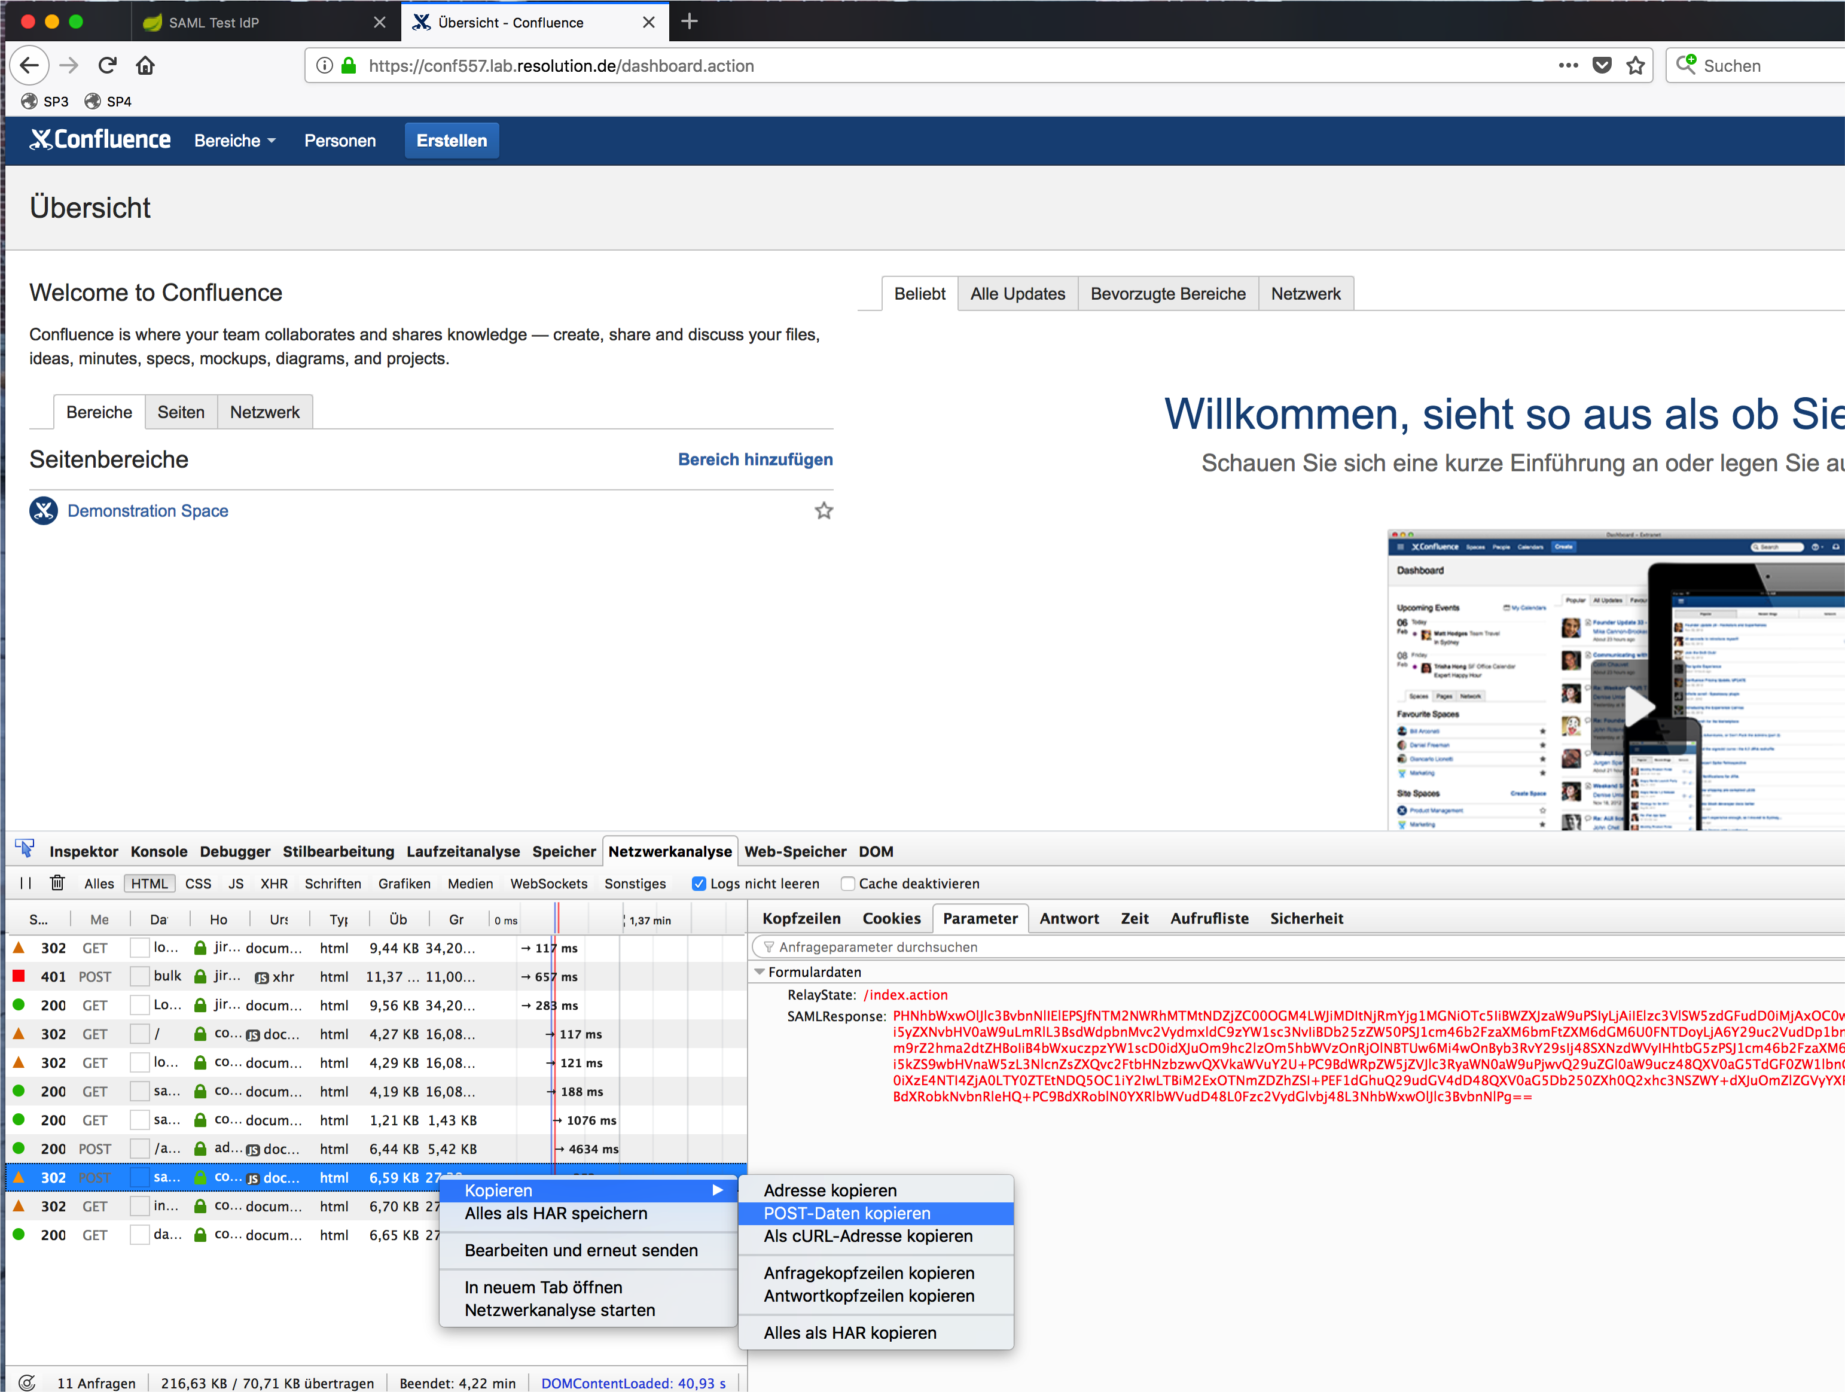
Task: Open the Antwort details tab
Action: (x=1069, y=918)
